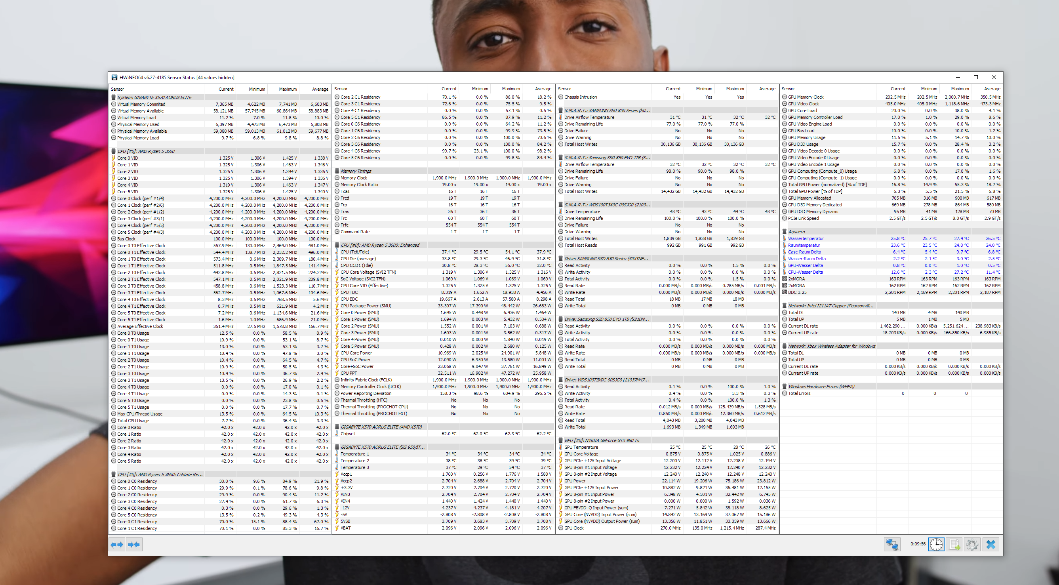Click the clock reset timer button
The height and width of the screenshot is (585, 1059).
[x=936, y=545]
